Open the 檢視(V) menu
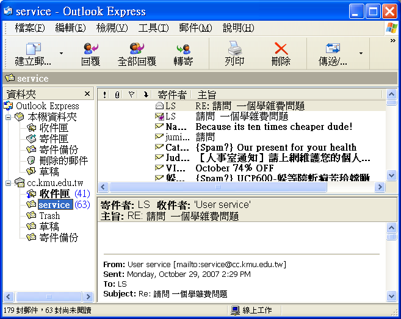 point(112,27)
